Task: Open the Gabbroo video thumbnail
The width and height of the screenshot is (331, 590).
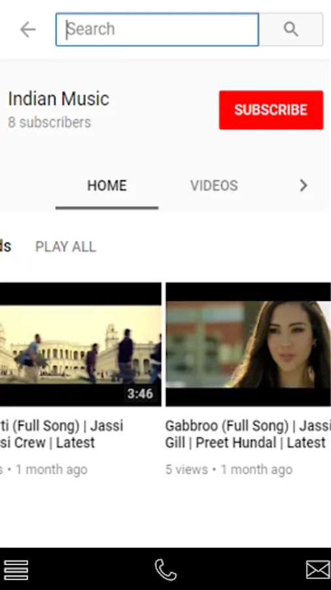Action: pos(248,344)
